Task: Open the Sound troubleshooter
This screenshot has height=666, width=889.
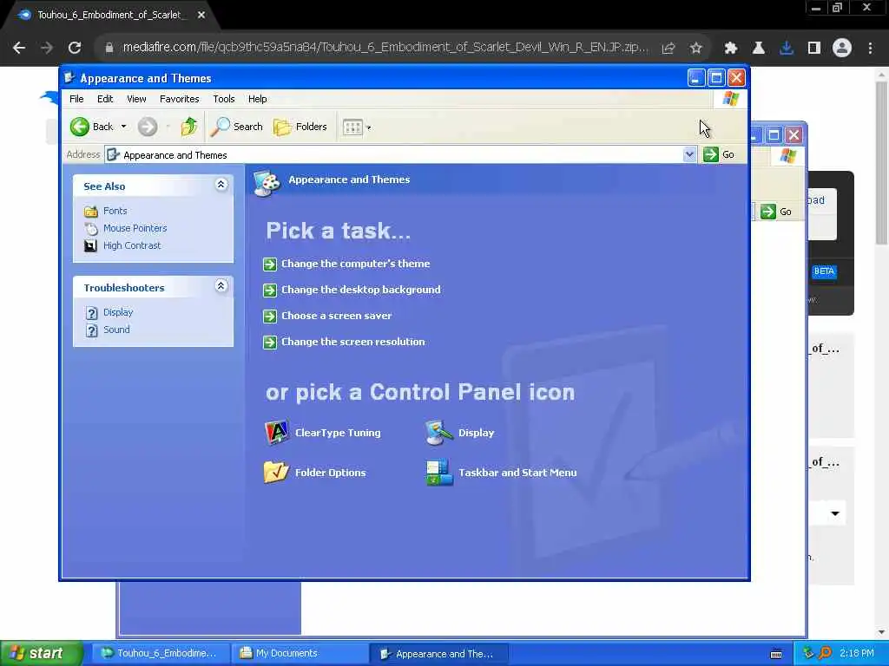Action: (x=116, y=330)
